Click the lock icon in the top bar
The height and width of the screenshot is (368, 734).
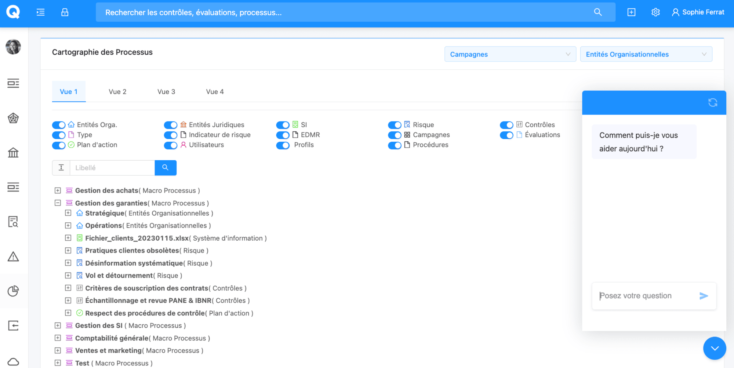65,12
